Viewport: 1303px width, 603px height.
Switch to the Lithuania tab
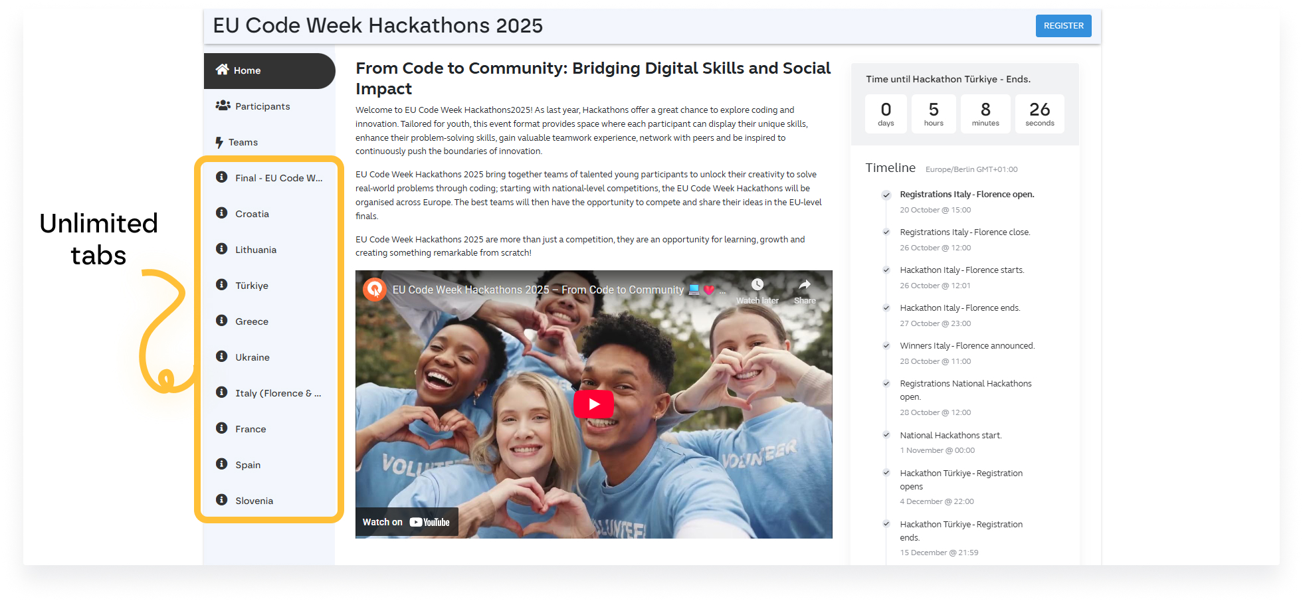(x=255, y=250)
